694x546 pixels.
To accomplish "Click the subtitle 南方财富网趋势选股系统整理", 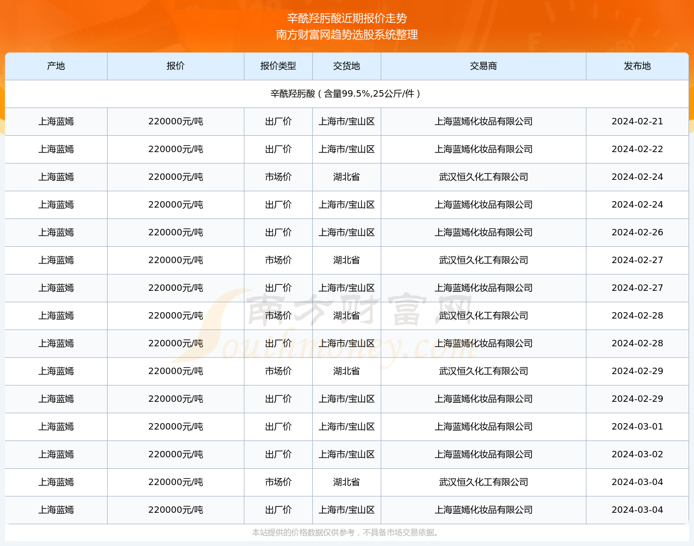I will click(x=347, y=35).
